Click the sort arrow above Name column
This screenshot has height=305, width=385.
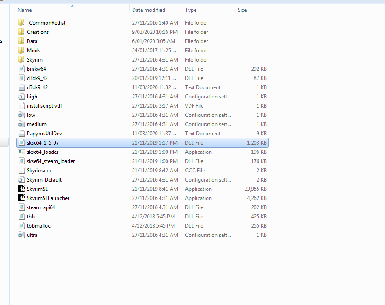tap(72, 6)
